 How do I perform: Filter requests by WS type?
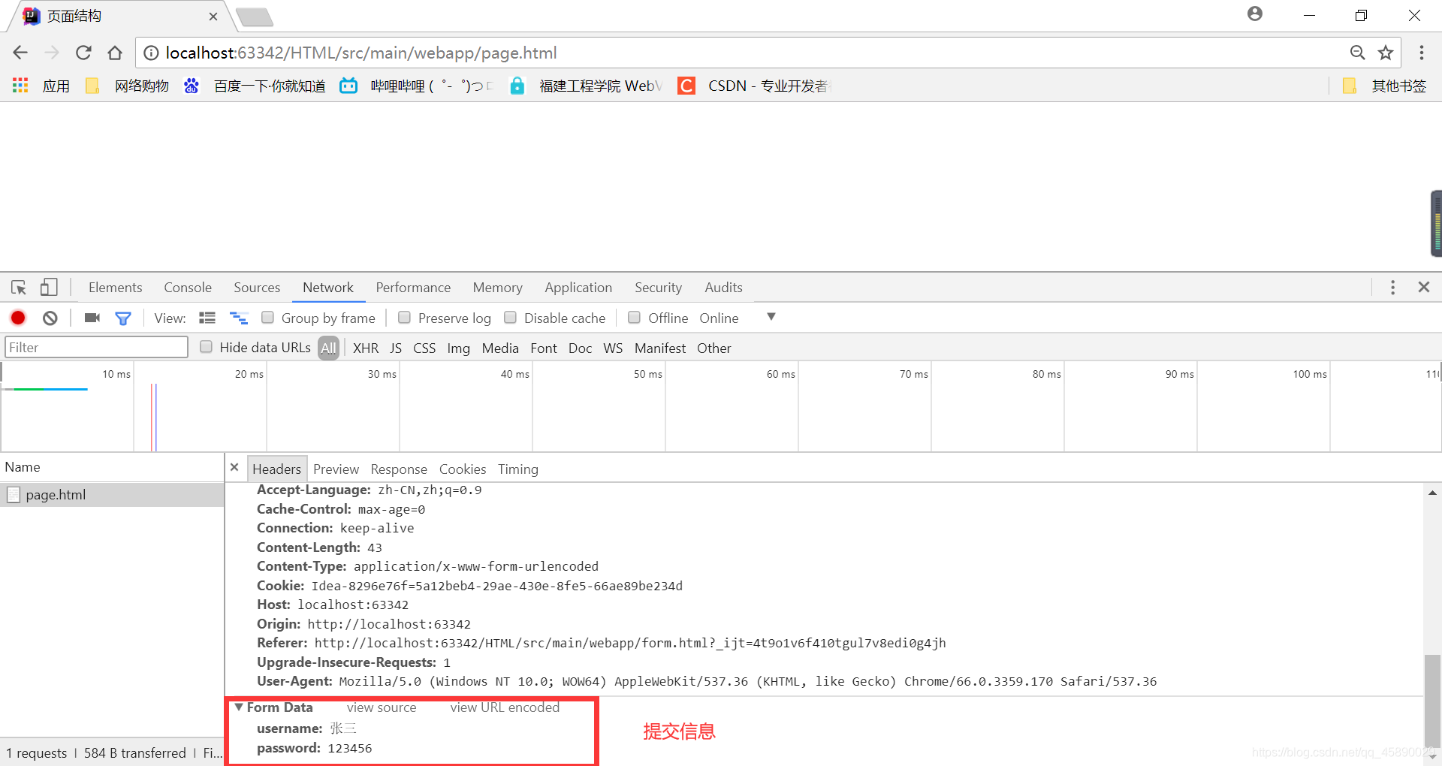coord(613,348)
